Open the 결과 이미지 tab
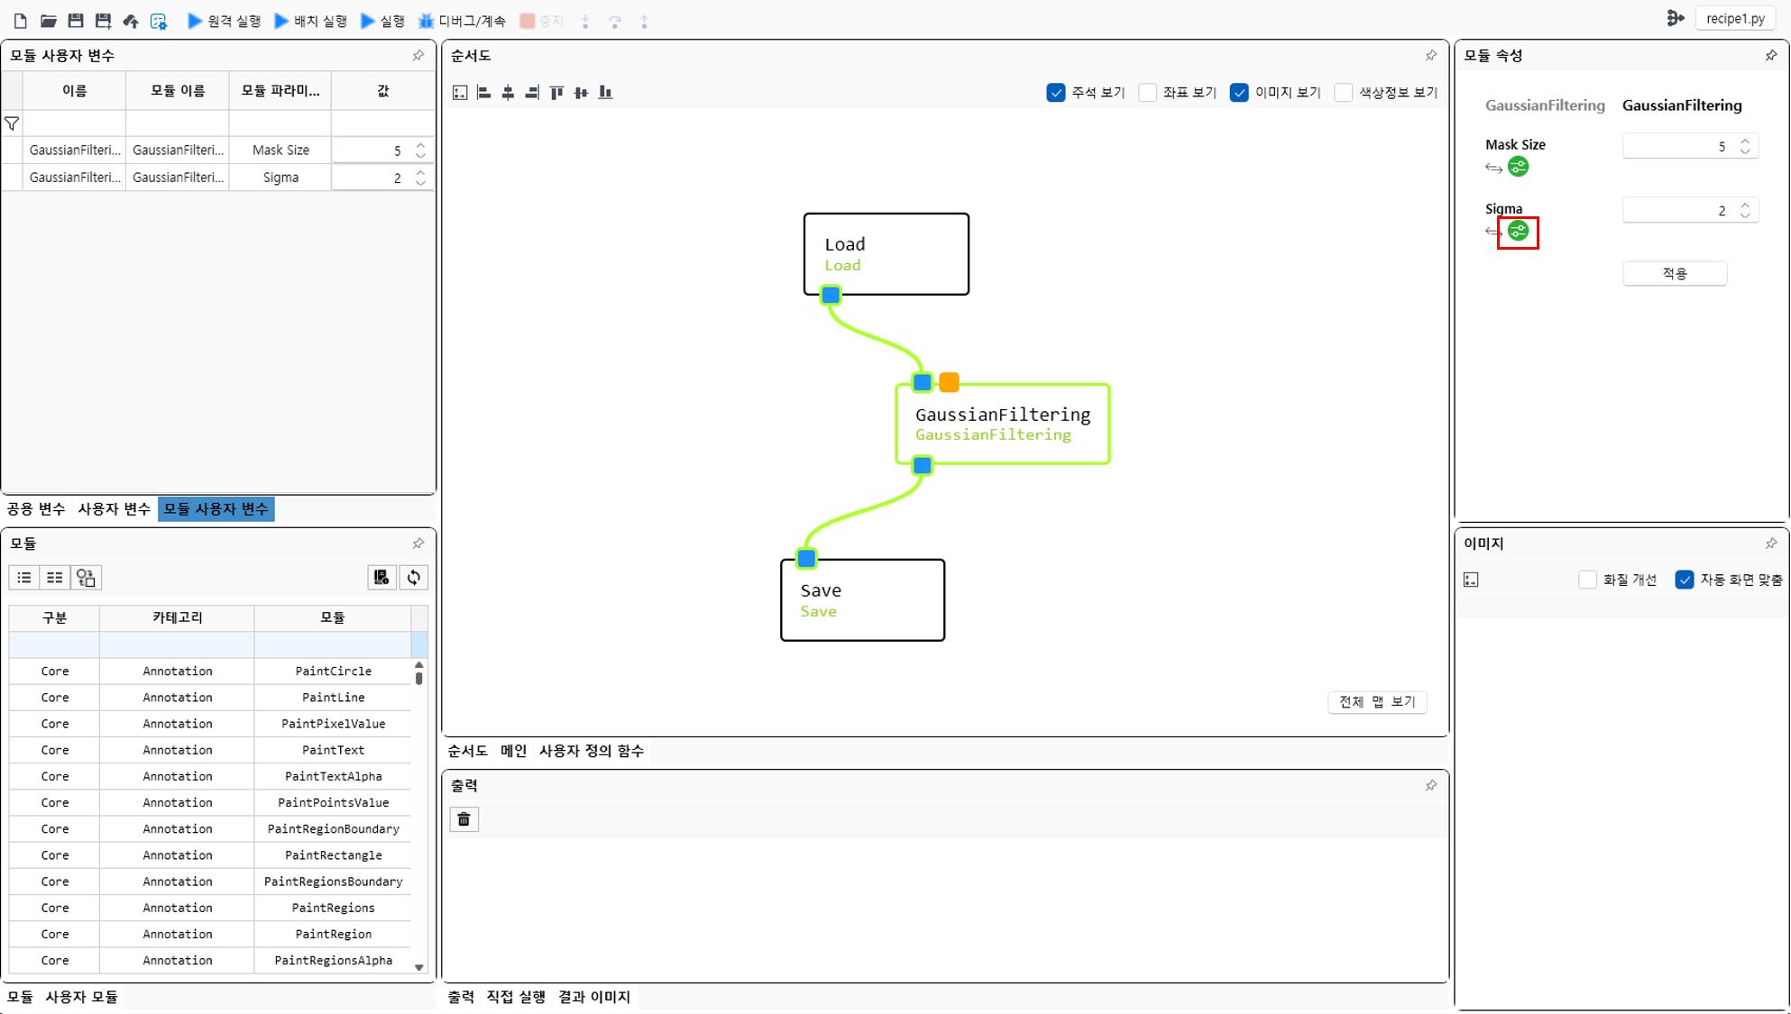 click(594, 997)
